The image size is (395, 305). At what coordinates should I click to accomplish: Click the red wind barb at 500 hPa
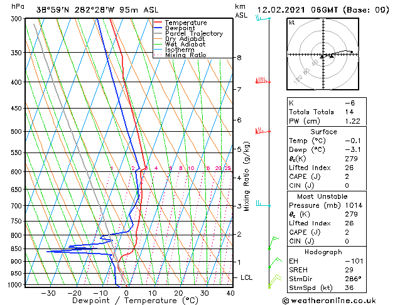click(262, 131)
